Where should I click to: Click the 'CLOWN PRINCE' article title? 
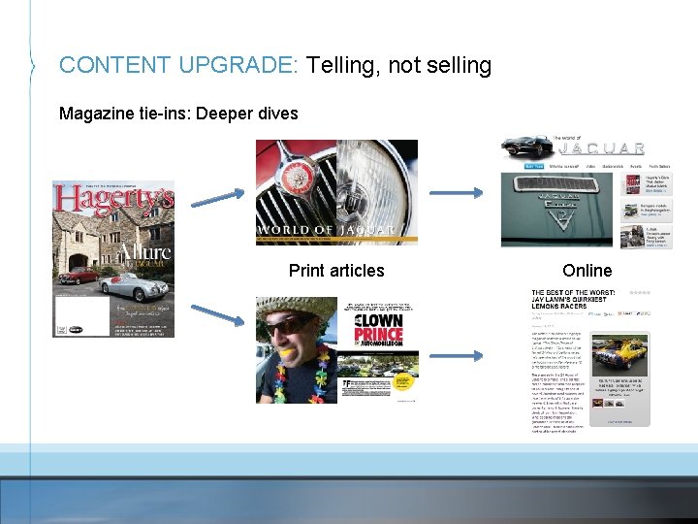[x=378, y=331]
